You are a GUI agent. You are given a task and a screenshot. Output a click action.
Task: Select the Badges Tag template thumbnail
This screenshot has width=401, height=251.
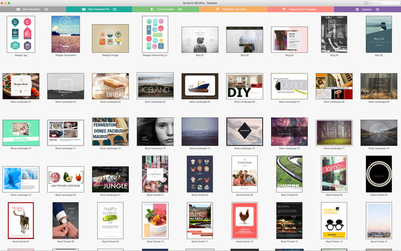point(21,34)
